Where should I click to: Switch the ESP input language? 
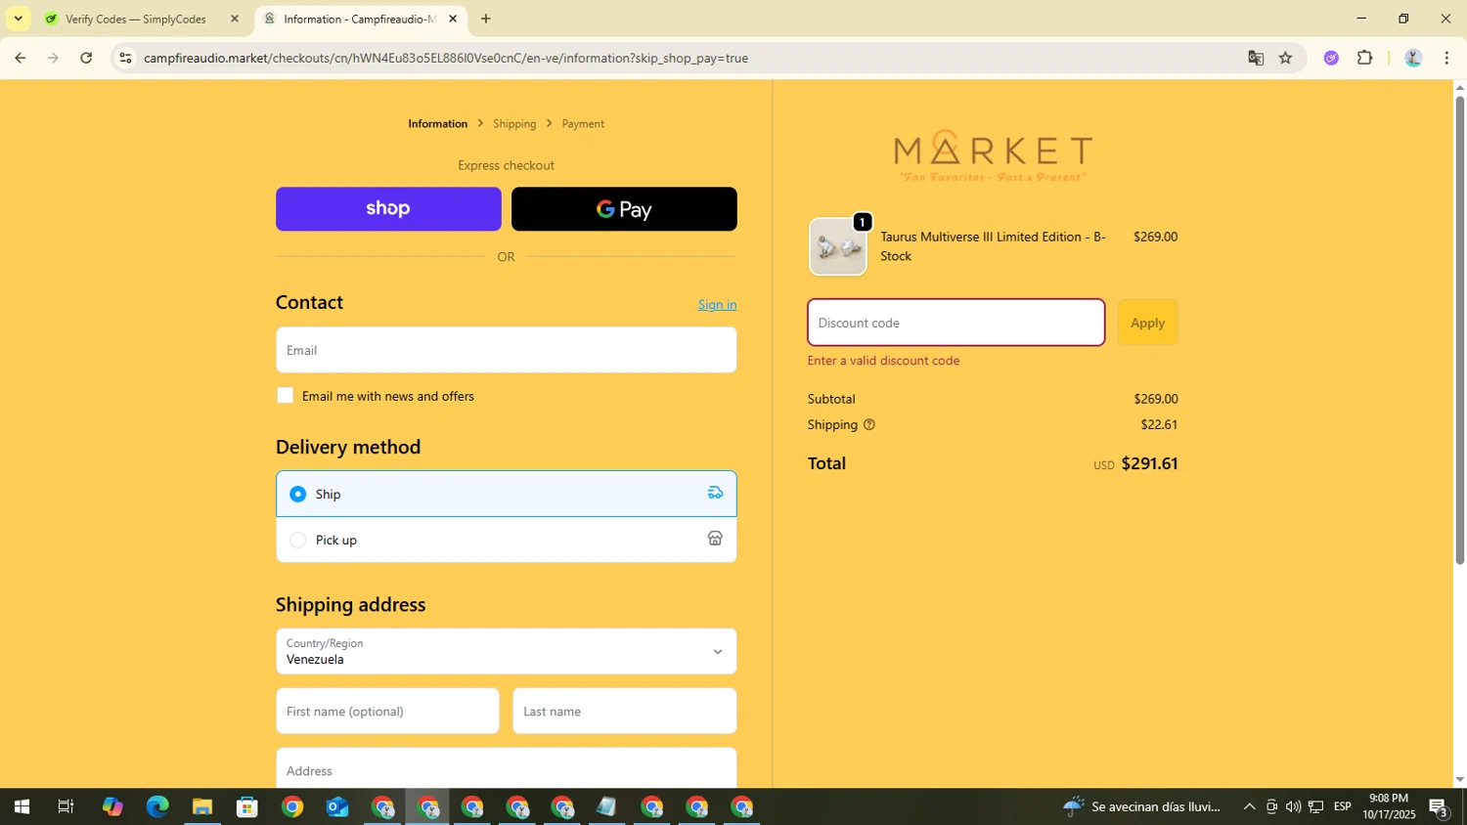[x=1343, y=807]
